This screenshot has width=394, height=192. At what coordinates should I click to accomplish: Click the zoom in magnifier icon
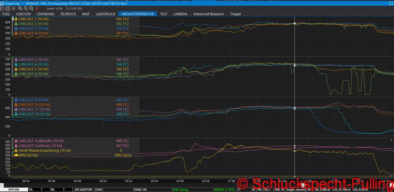pyautogui.click(x=20, y=9)
